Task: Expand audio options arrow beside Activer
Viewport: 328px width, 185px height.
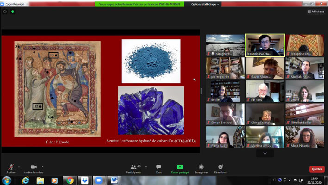Action: (x=19, y=167)
